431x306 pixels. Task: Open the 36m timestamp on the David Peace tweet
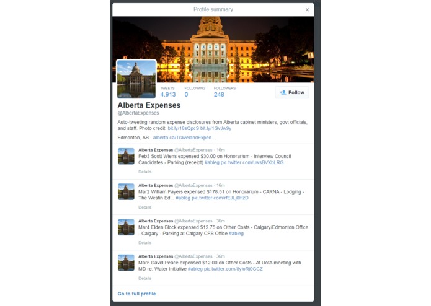(x=220, y=256)
